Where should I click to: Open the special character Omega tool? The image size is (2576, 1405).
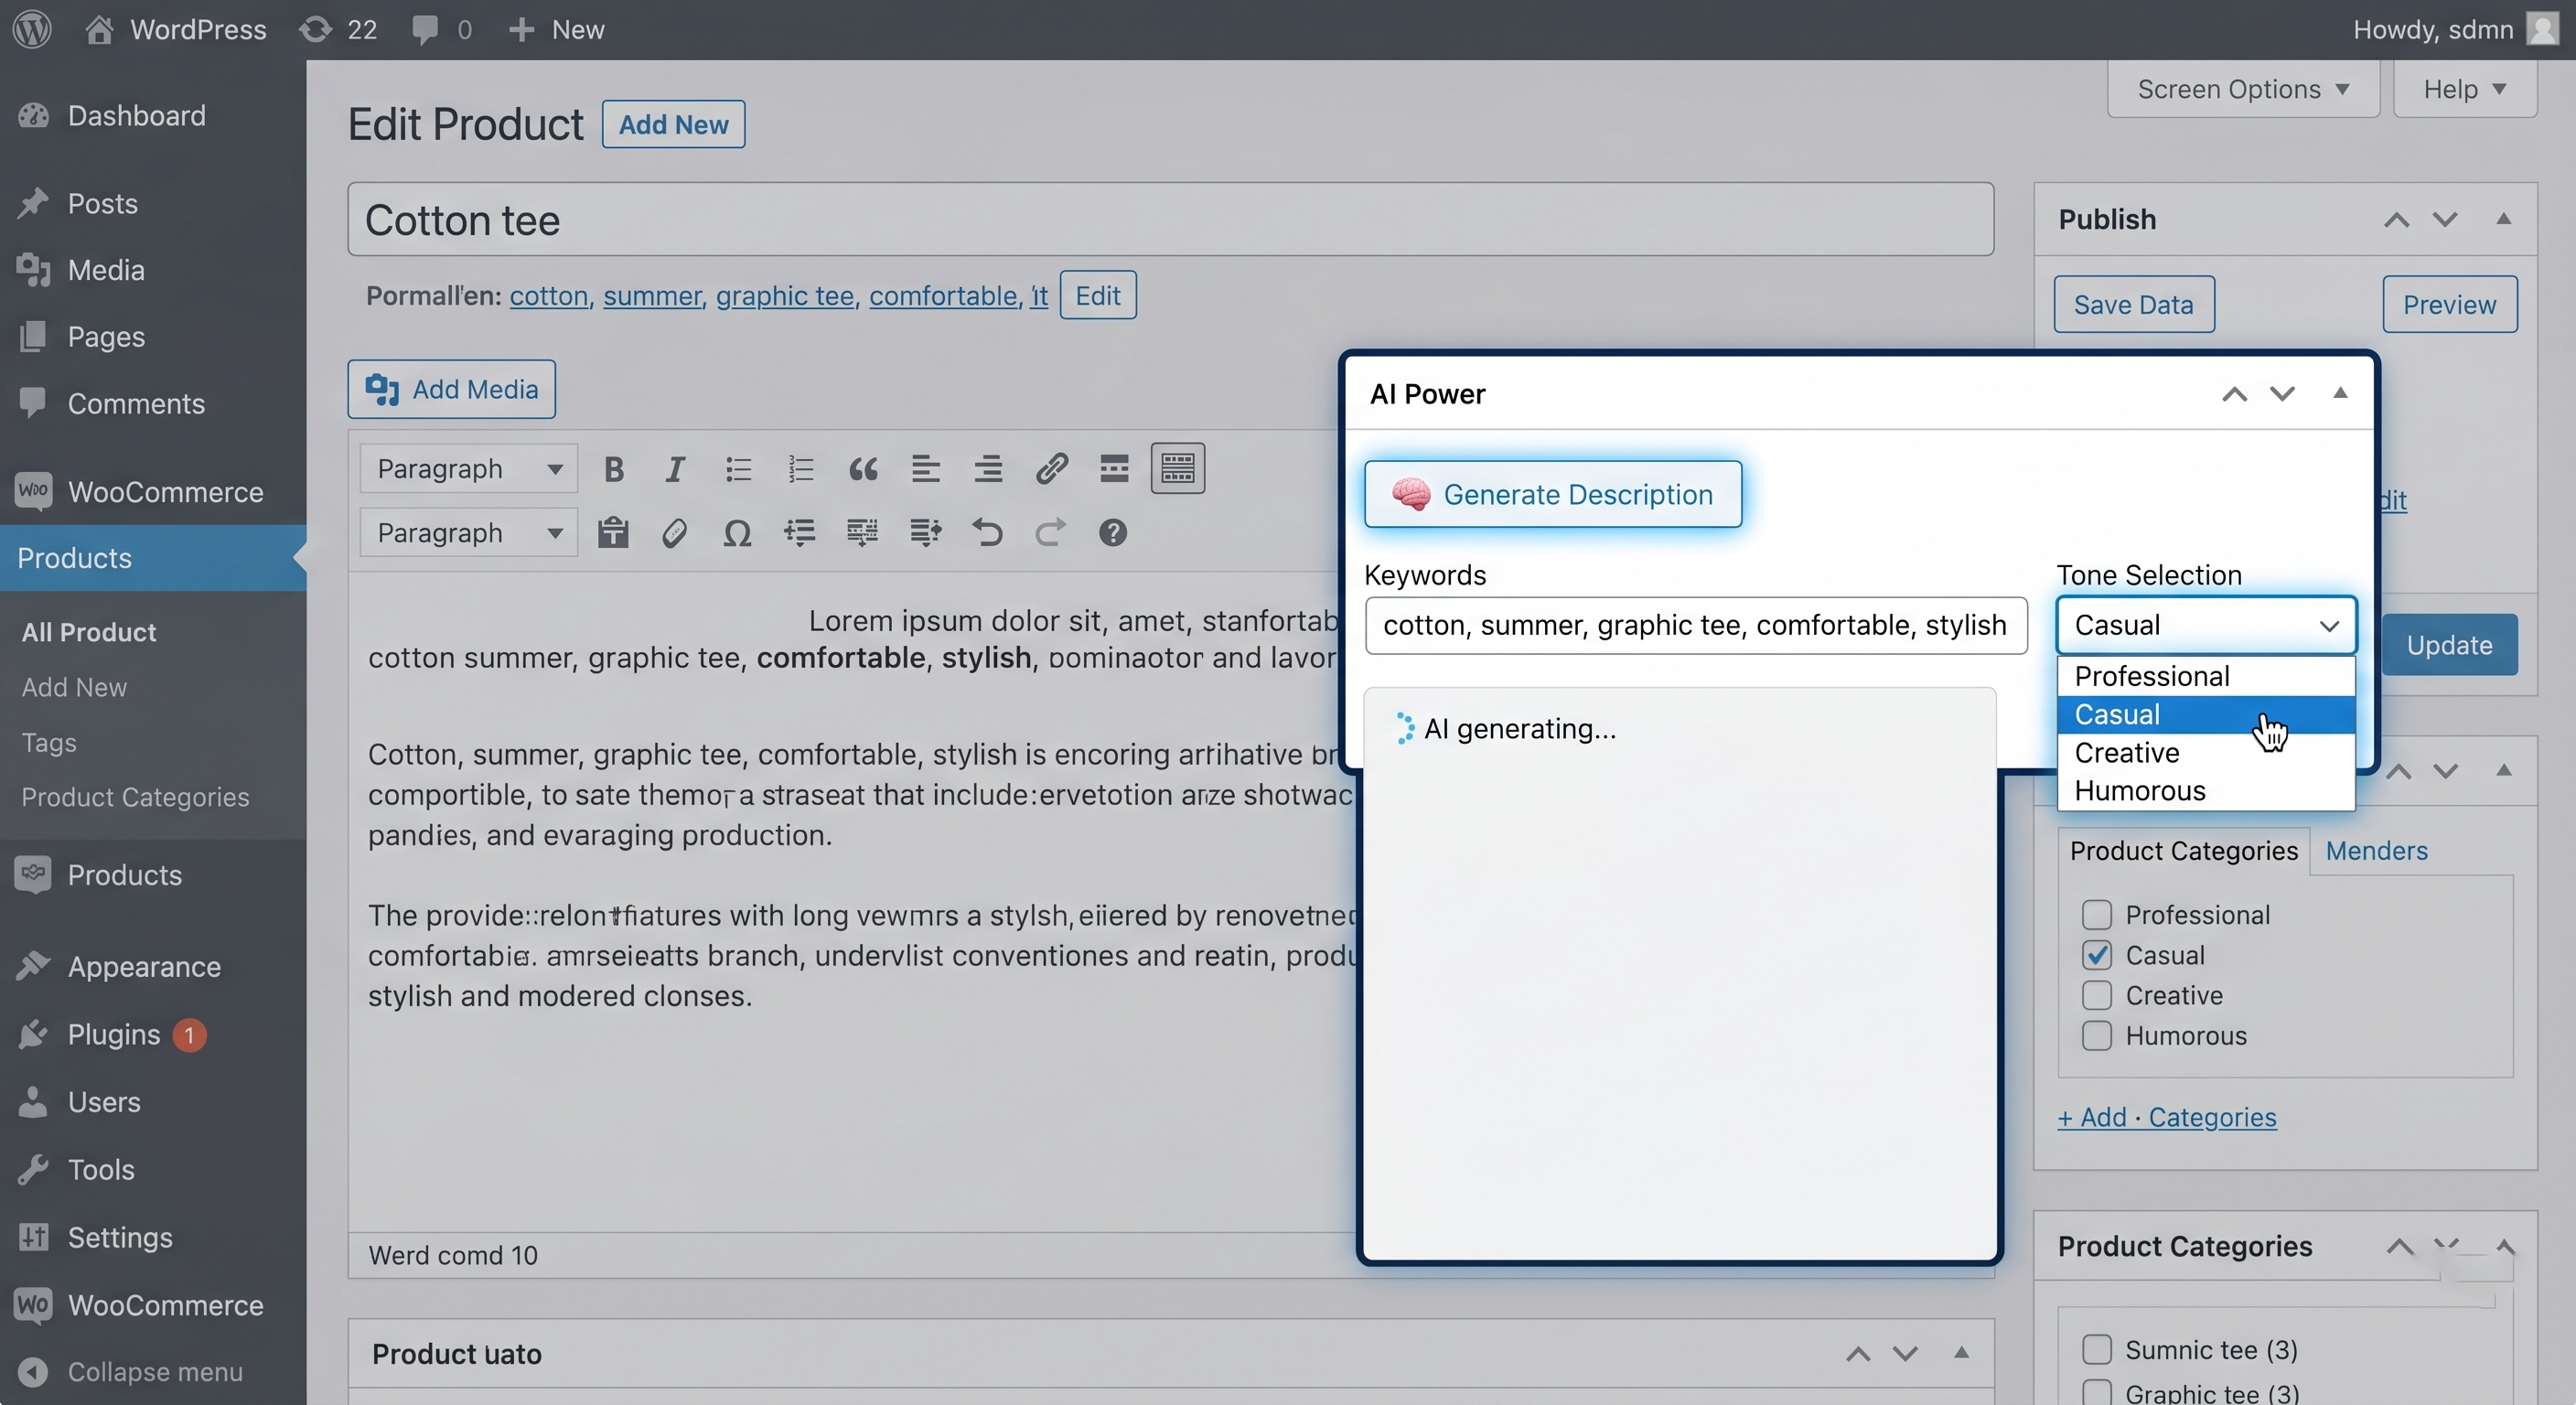coord(737,533)
